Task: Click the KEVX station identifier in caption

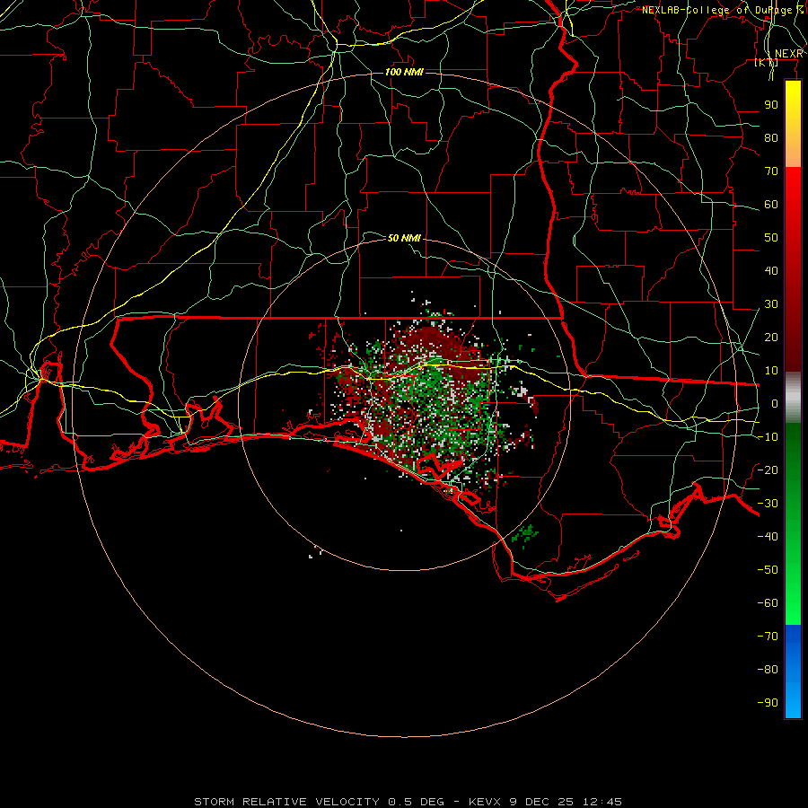Action: pyautogui.click(x=485, y=802)
